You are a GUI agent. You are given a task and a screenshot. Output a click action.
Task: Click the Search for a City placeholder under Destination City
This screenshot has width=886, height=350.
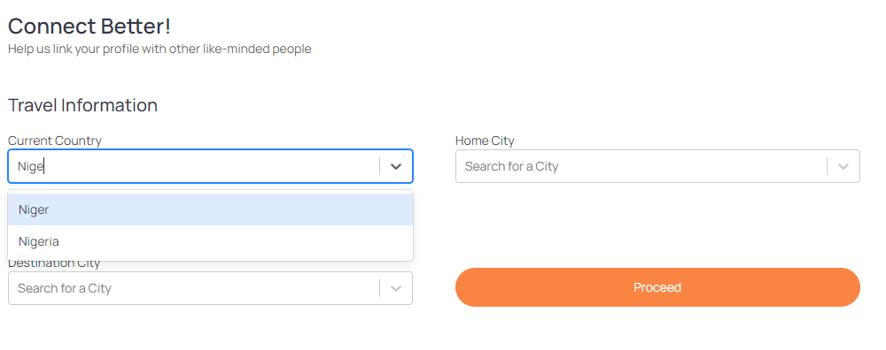click(65, 288)
